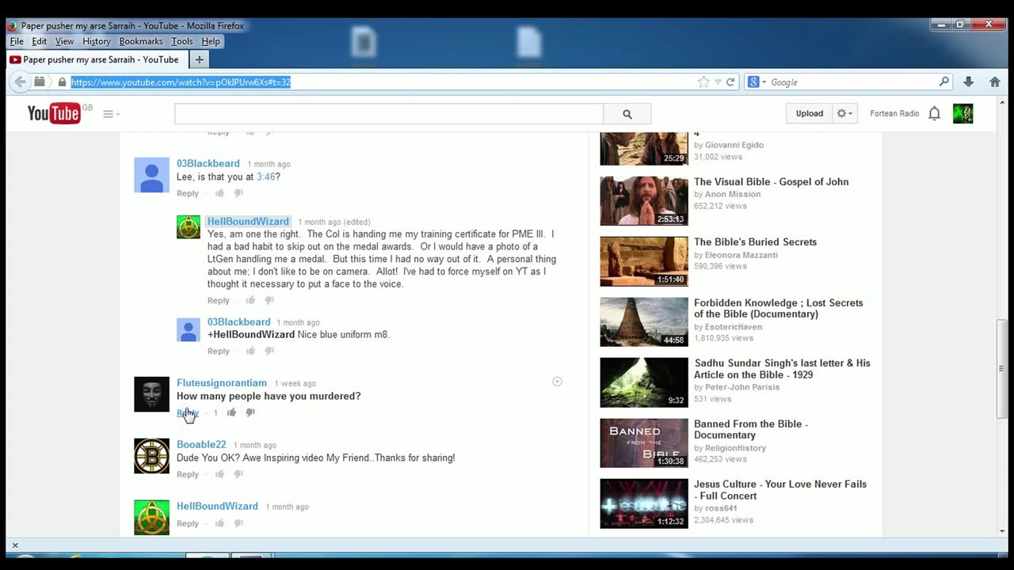Open Sadhu Sundar Singh's last letter thumbnail

tap(644, 382)
